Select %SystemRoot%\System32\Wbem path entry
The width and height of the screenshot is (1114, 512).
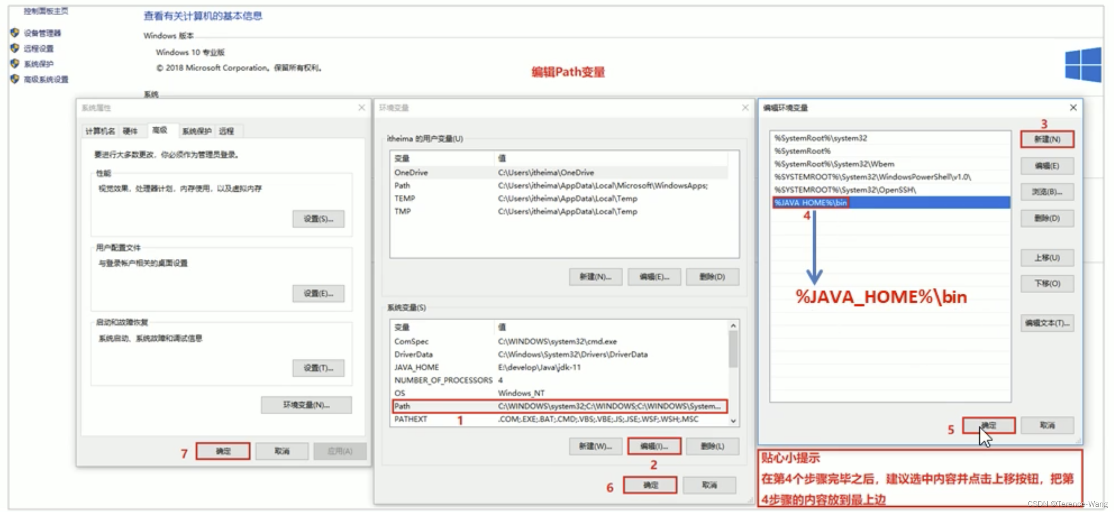(891, 164)
